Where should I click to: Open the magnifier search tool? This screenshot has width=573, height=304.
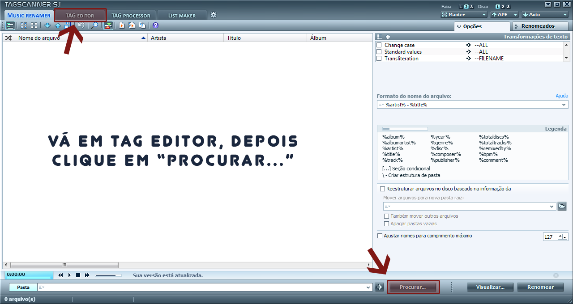click(x=94, y=25)
